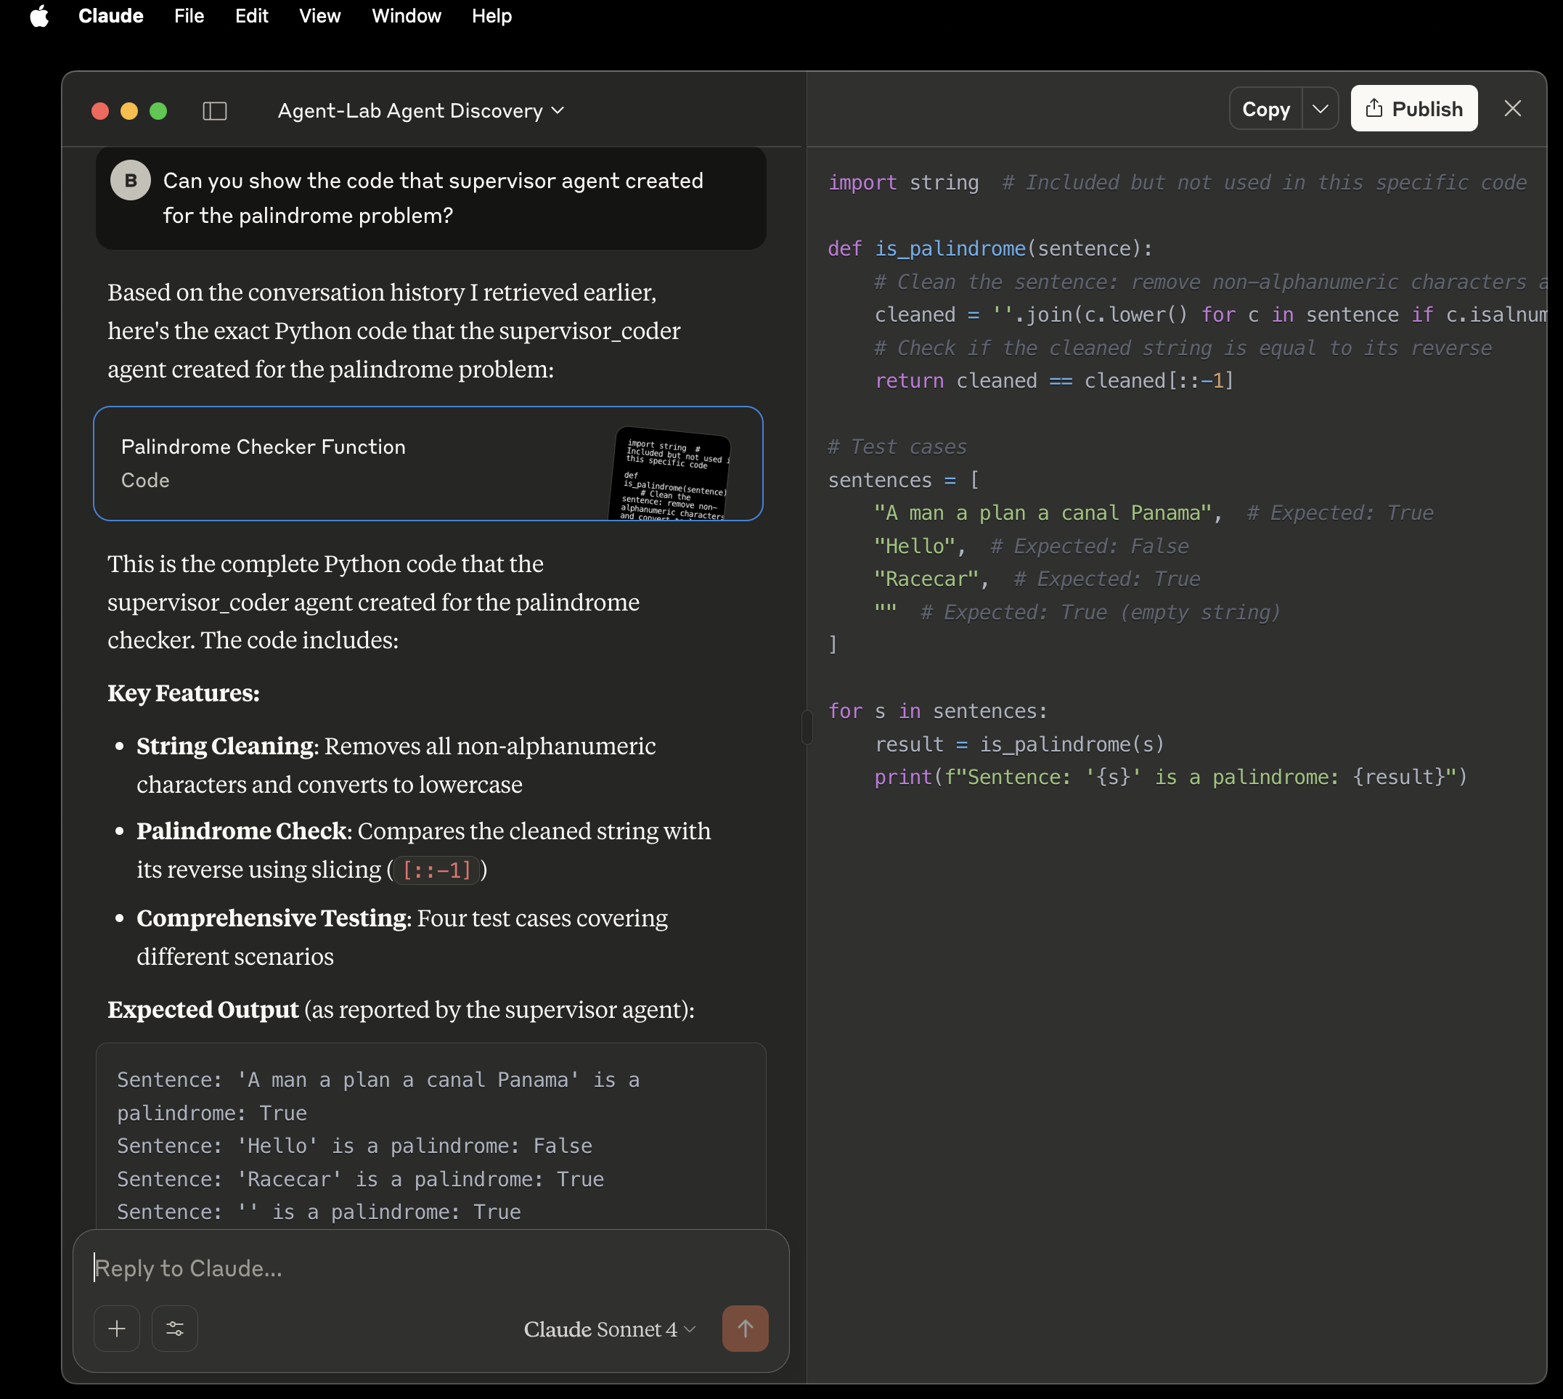Screen dimensions: 1563x1399
Task: Expand the Agent-Lab Agent Discovery chat title dropdown
Action: click(421, 110)
